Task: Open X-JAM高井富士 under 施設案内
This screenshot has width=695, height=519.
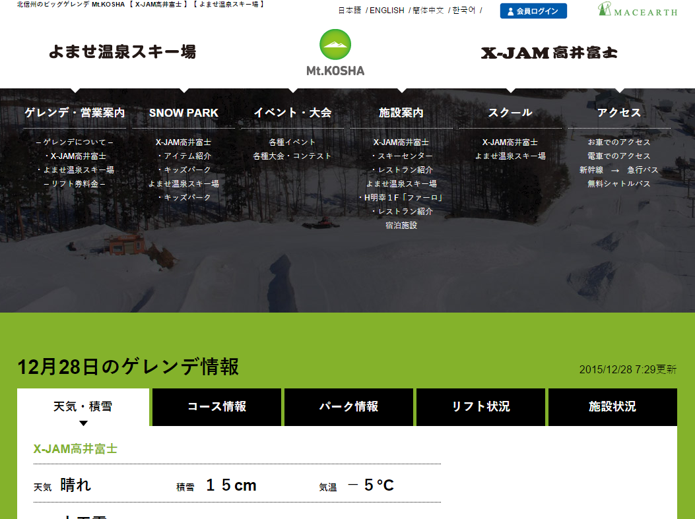Action: tap(401, 142)
